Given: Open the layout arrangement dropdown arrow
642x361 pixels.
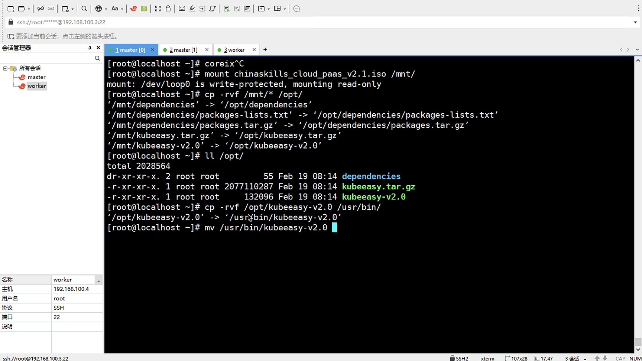Looking at the screenshot, I should pos(285,9).
